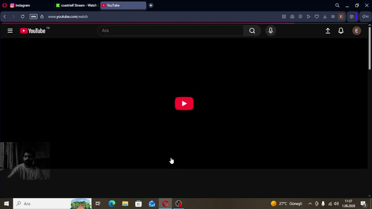Viewport: 372px width, 209px height.
Task: Open the pinboard edit icon in address bar
Action: pyautogui.click(x=284, y=17)
